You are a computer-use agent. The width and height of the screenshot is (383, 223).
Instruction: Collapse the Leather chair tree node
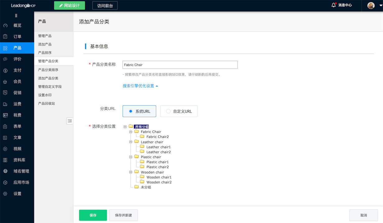click(x=131, y=142)
